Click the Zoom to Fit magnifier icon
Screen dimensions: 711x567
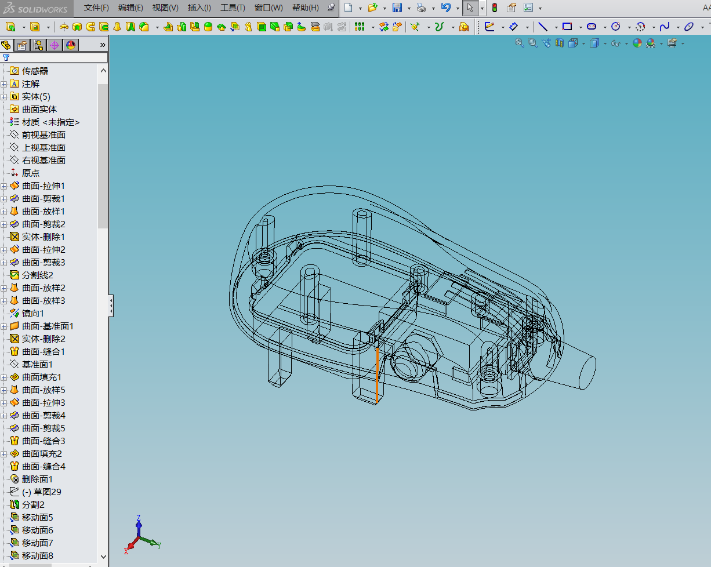tap(520, 43)
